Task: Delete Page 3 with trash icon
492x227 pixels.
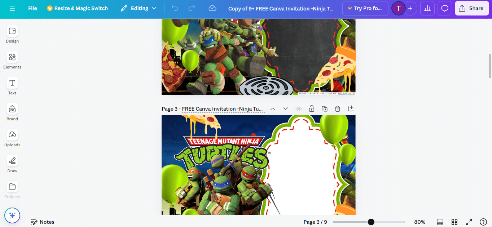Action: pyautogui.click(x=338, y=109)
